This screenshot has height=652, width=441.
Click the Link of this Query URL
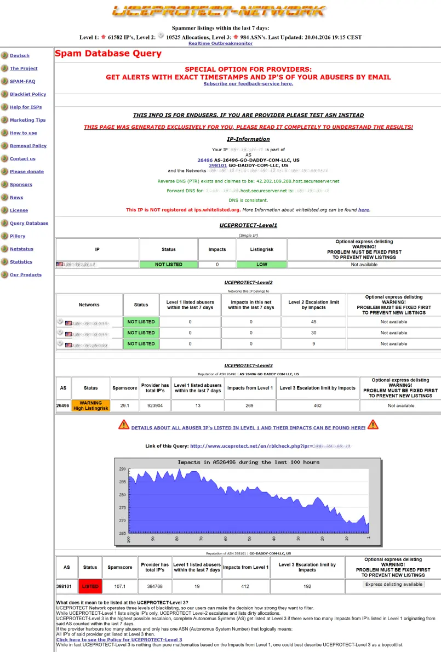pyautogui.click(x=271, y=446)
